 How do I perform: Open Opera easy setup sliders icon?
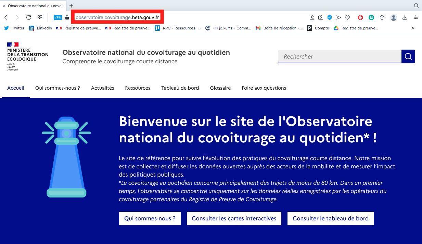click(416, 17)
